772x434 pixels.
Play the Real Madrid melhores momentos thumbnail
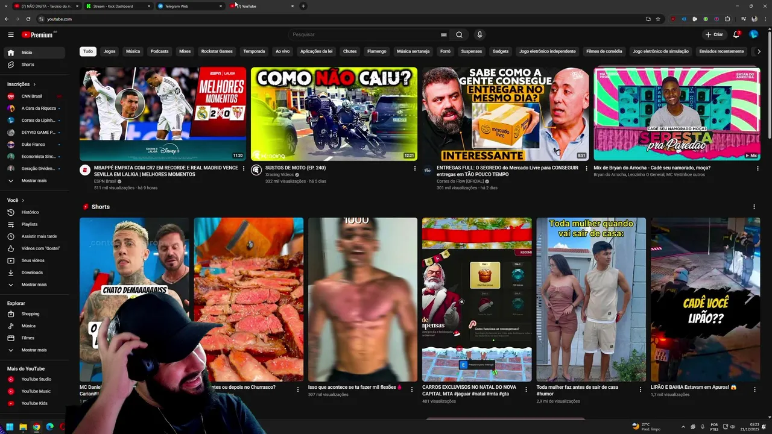pos(163,114)
